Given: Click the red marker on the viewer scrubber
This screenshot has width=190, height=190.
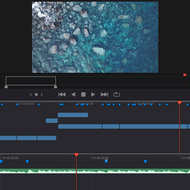Looking at the screenshot, I should click(185, 75).
